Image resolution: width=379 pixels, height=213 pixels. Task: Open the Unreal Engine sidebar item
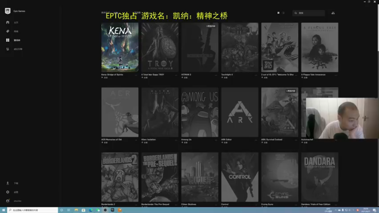coord(8,49)
